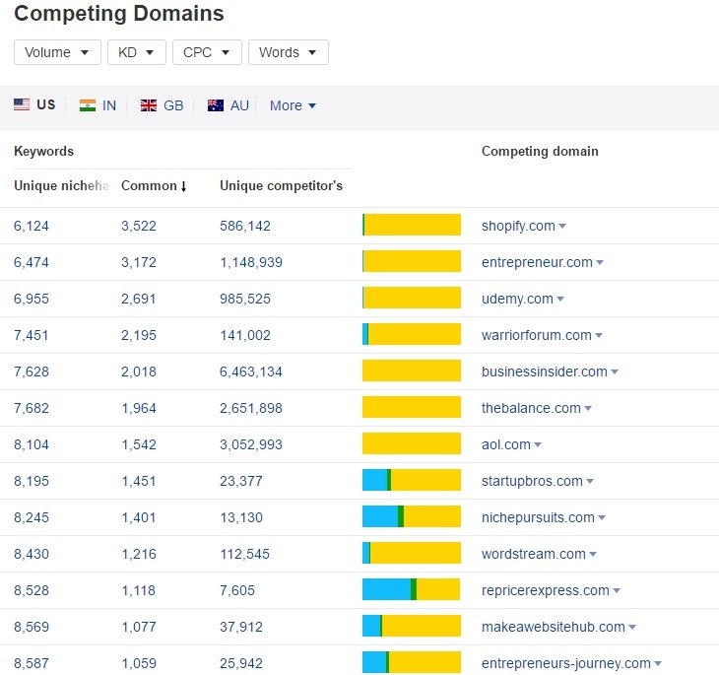
Task: Open the Volume filter dropdown
Action: pyautogui.click(x=57, y=52)
